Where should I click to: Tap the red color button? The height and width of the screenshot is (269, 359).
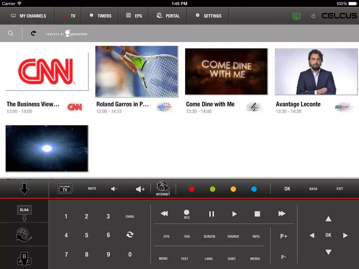pos(192,189)
